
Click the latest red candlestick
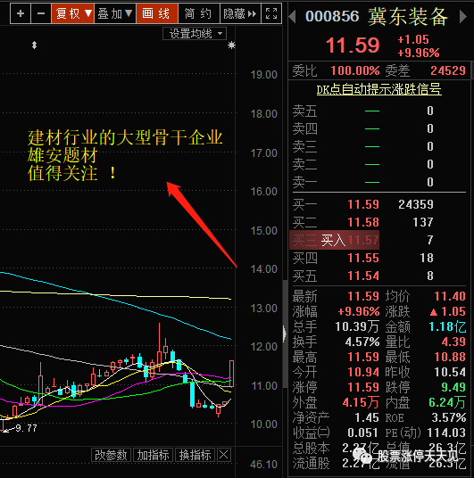(x=232, y=374)
